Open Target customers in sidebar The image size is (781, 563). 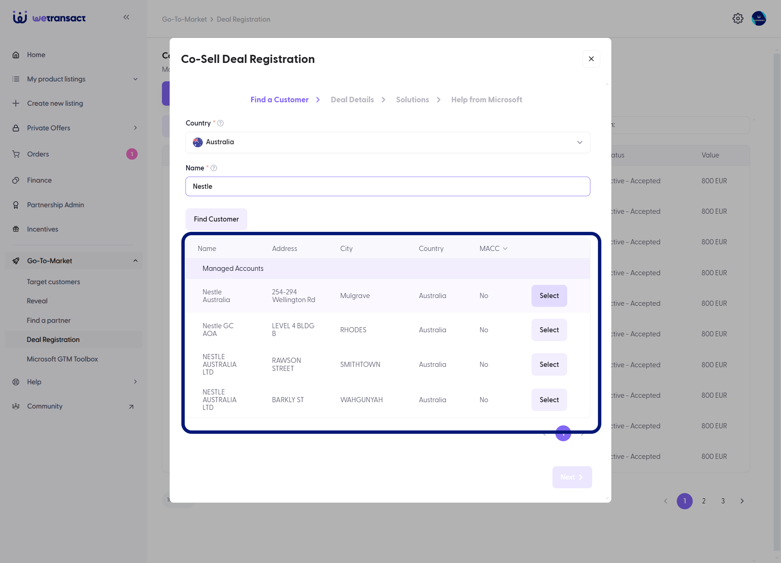[x=53, y=282]
